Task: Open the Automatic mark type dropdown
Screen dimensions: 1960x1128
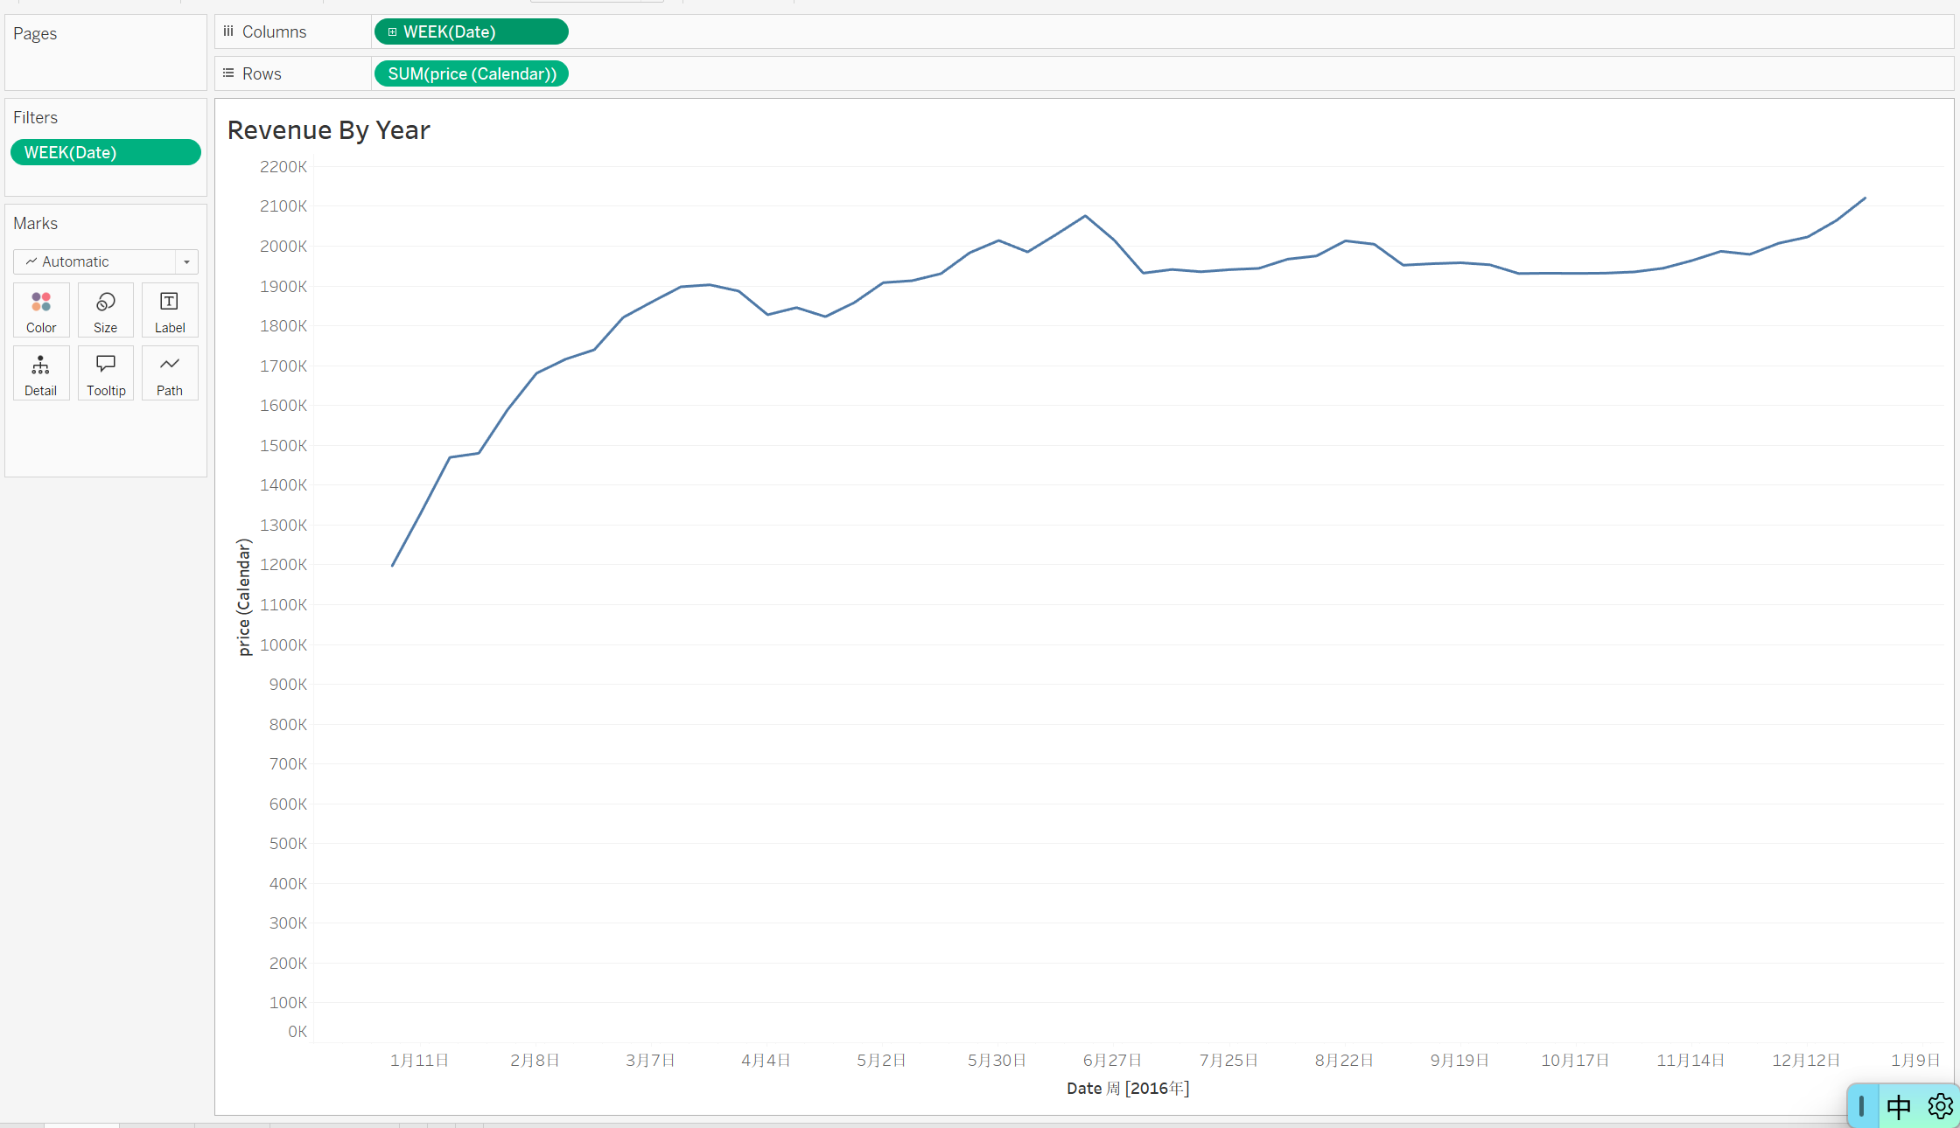Action: [96, 261]
